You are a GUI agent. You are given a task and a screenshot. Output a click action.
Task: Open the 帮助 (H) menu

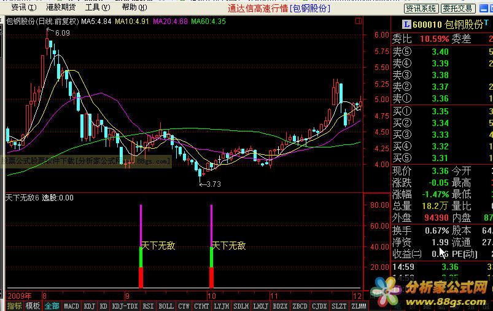(134, 7)
